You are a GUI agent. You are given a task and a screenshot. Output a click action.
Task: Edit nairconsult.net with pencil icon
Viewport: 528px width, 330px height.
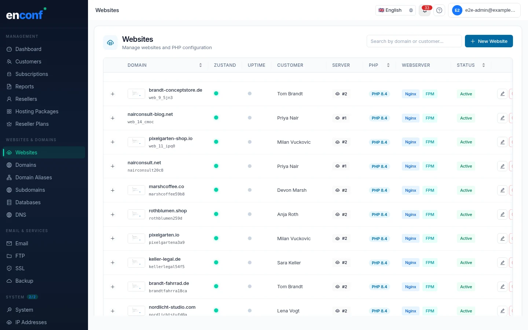502,166
